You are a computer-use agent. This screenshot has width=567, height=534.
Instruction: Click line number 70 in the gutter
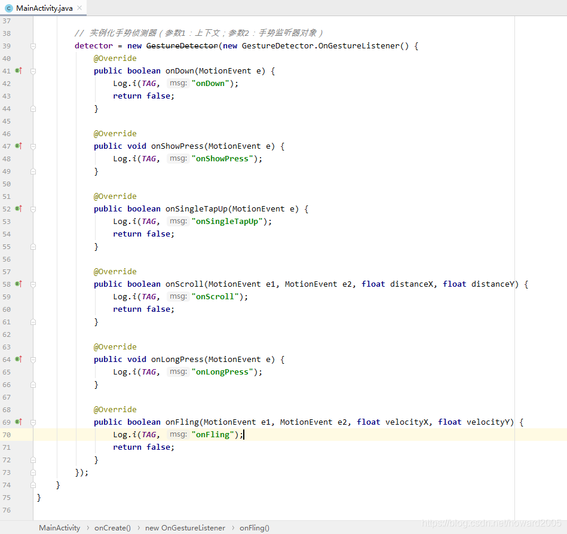(7, 435)
